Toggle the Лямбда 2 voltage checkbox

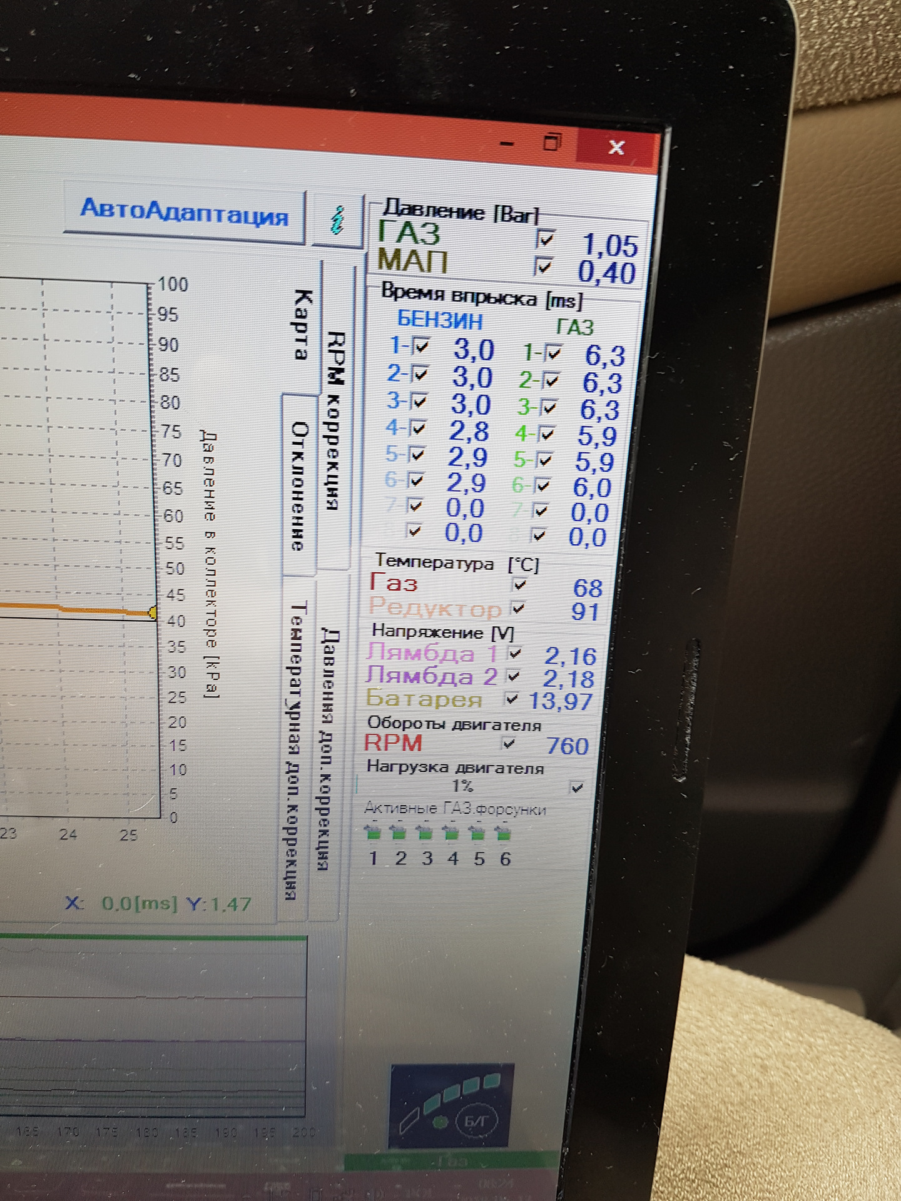coord(514,676)
